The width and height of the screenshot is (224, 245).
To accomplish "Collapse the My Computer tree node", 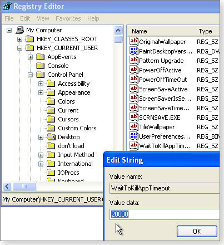I will (9, 30).
